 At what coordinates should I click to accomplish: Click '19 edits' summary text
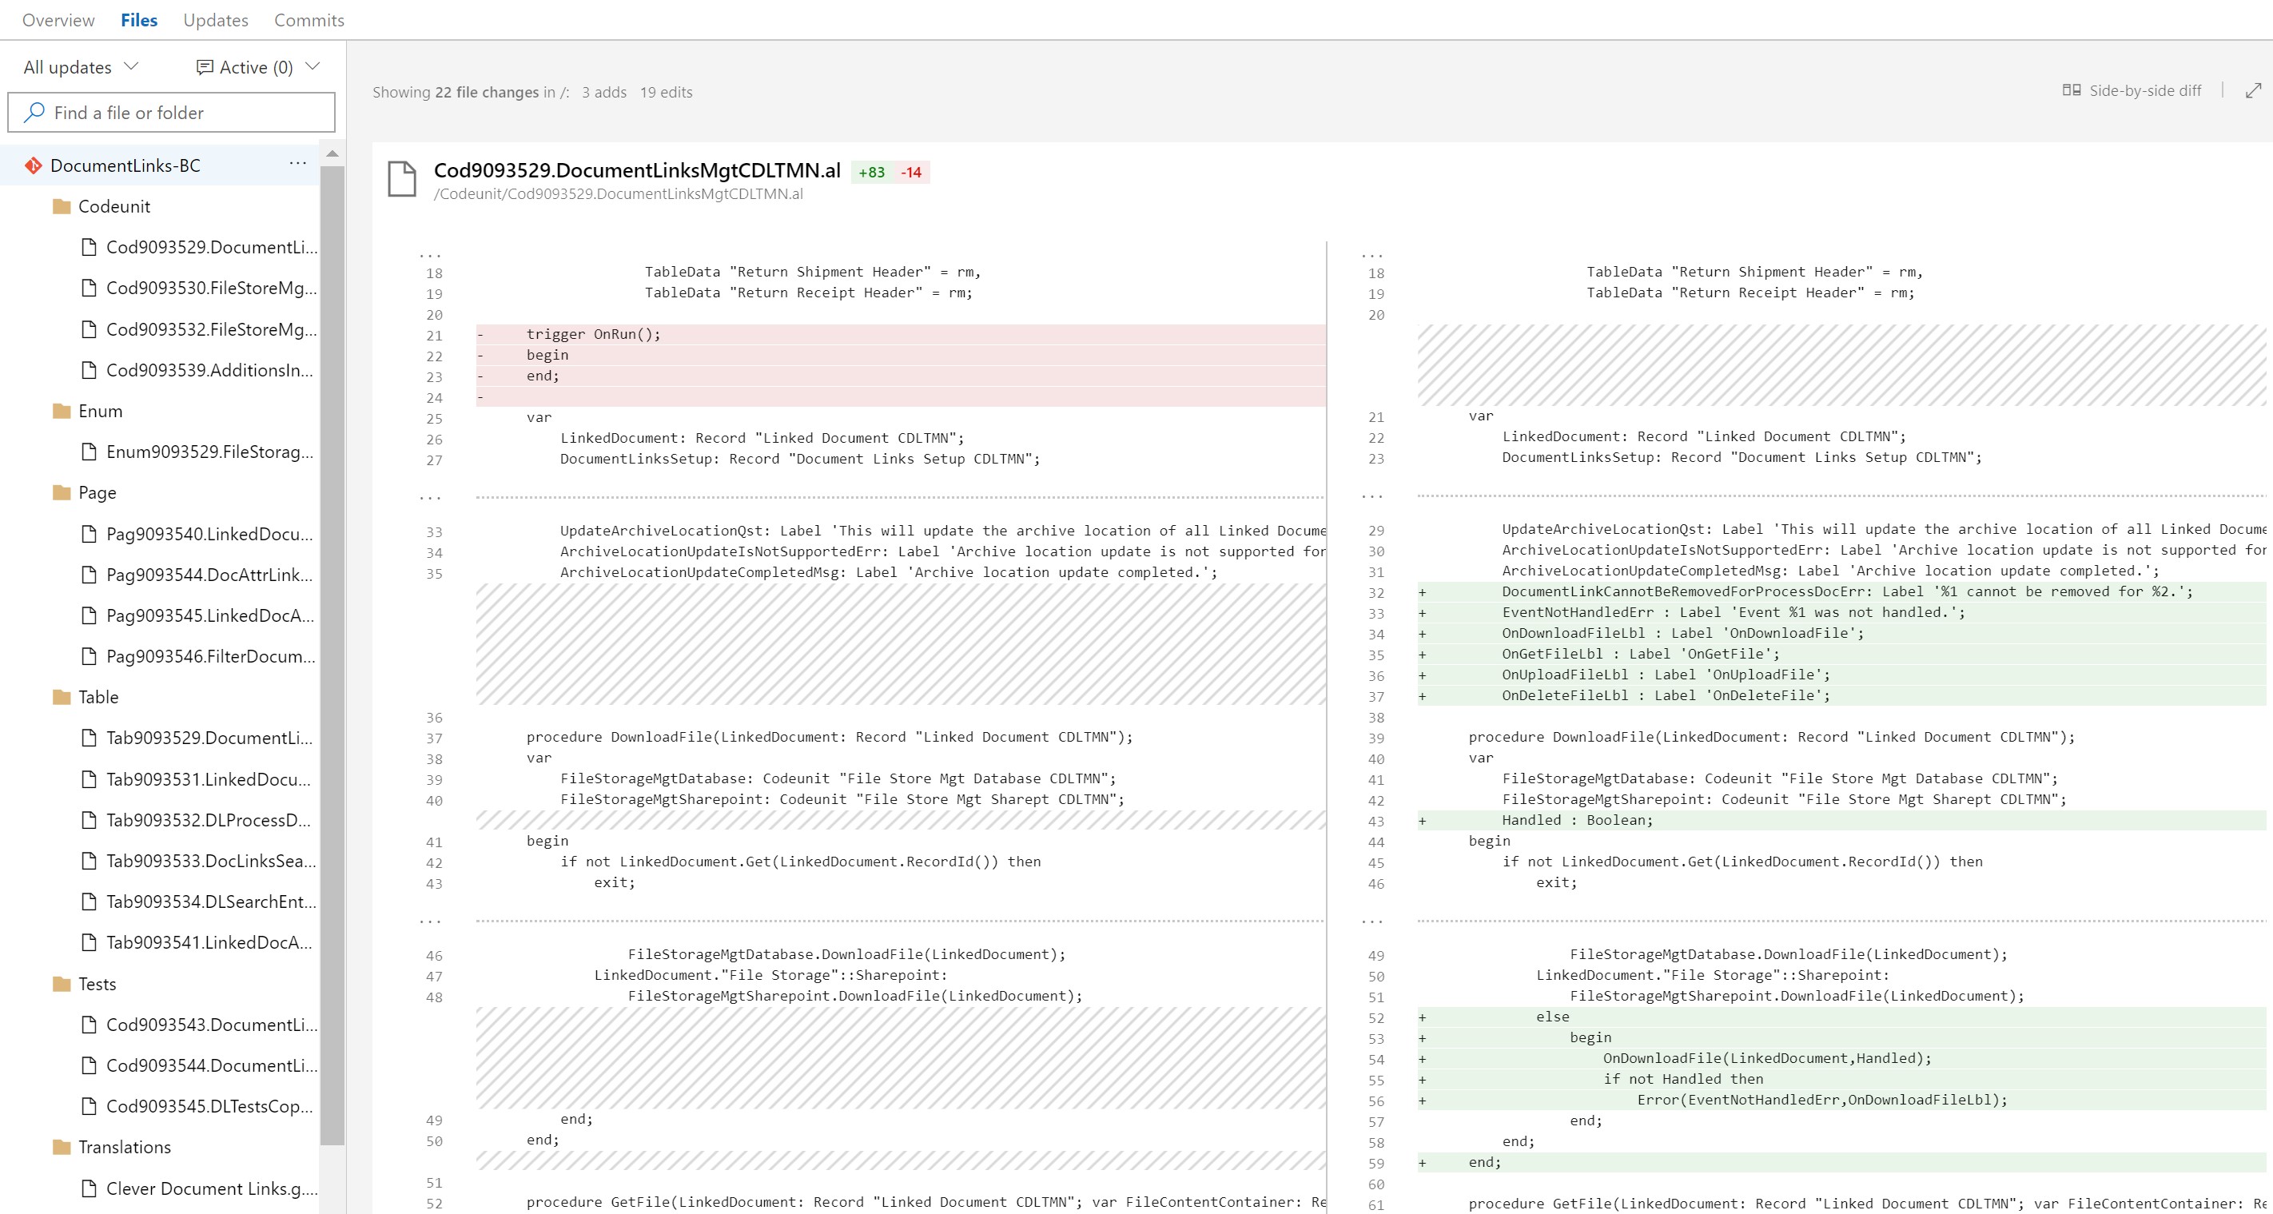(667, 92)
